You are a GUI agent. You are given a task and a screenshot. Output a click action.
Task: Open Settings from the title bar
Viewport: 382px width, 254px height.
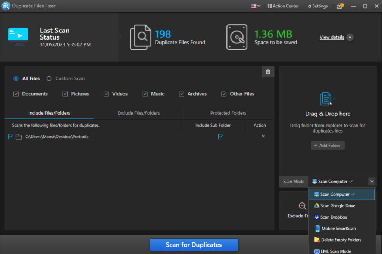318,6
